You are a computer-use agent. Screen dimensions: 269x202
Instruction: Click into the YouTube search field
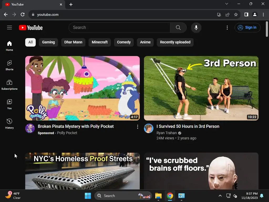click(x=120, y=27)
